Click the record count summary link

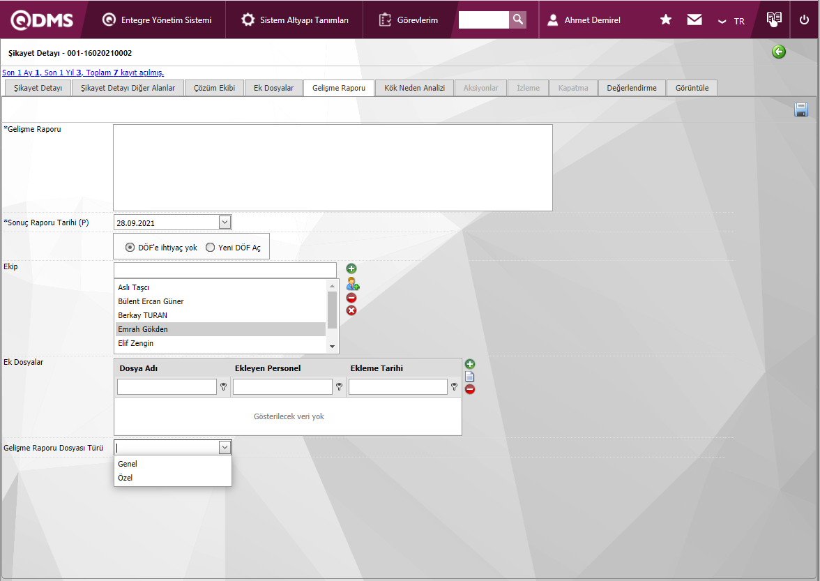84,73
